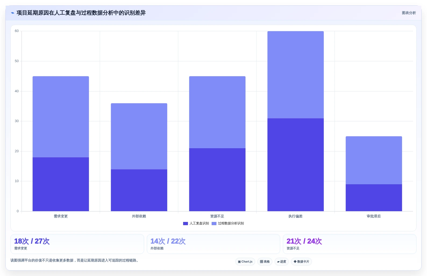Click the 审批滞后 x-axis label
This screenshot has width=427, height=276.
coord(374,216)
